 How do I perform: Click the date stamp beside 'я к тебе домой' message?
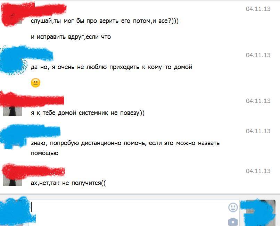258,101
